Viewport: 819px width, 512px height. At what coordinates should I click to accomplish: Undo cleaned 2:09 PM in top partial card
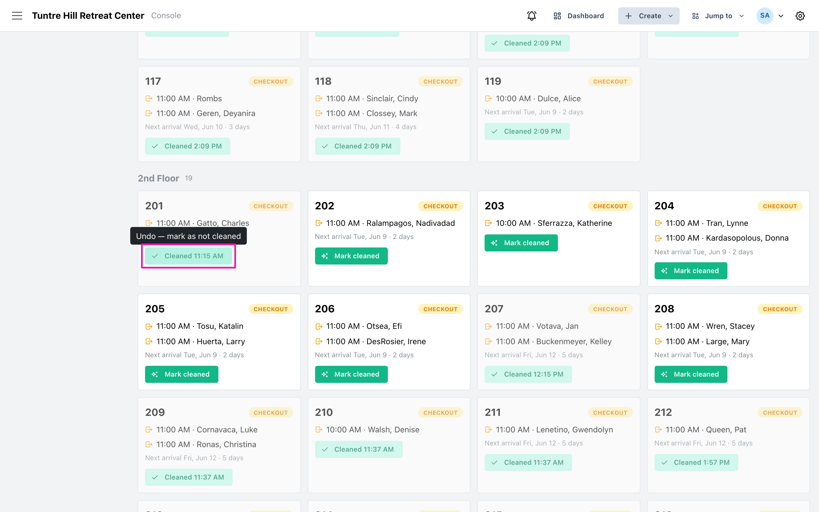tap(527, 43)
